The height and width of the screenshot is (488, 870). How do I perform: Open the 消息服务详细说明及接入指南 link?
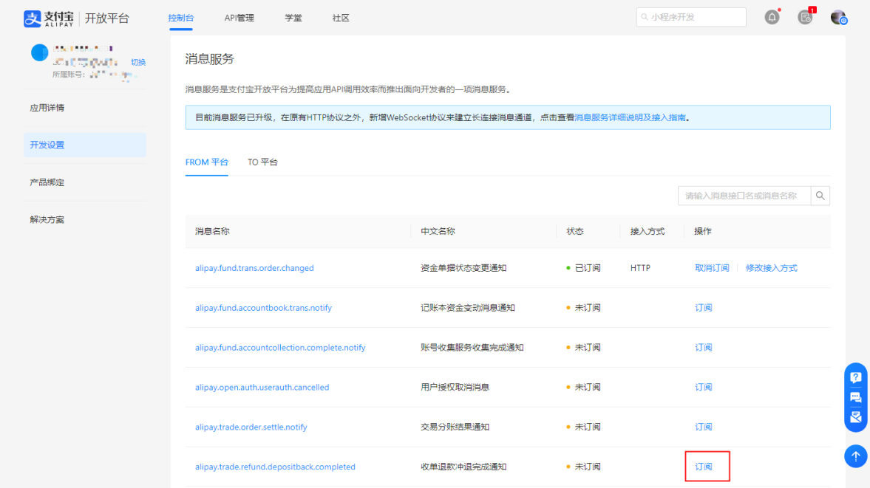(630, 117)
